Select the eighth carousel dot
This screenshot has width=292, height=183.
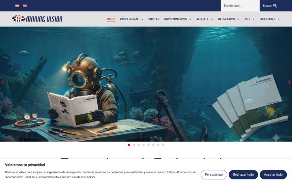point(163,145)
